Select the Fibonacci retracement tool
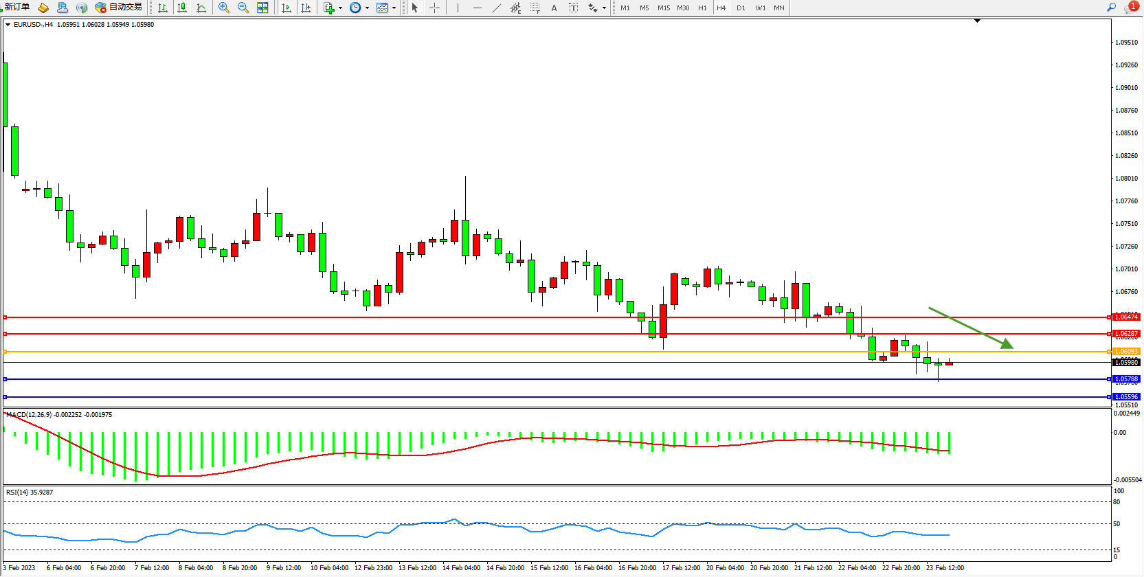The width and height of the screenshot is (1144, 577). tap(535, 8)
